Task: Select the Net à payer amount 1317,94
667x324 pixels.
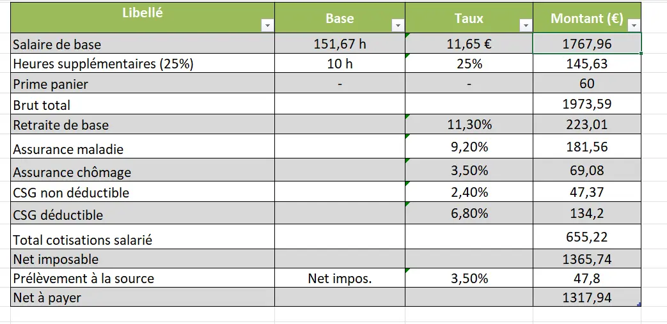Action: pos(586,297)
